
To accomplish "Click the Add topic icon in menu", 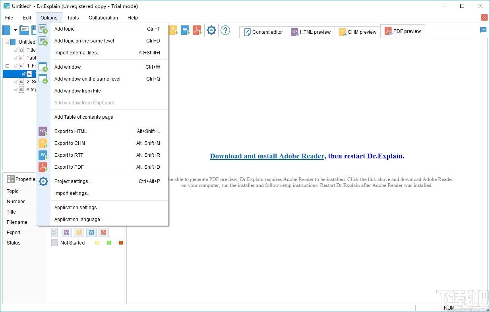I will pos(43,29).
